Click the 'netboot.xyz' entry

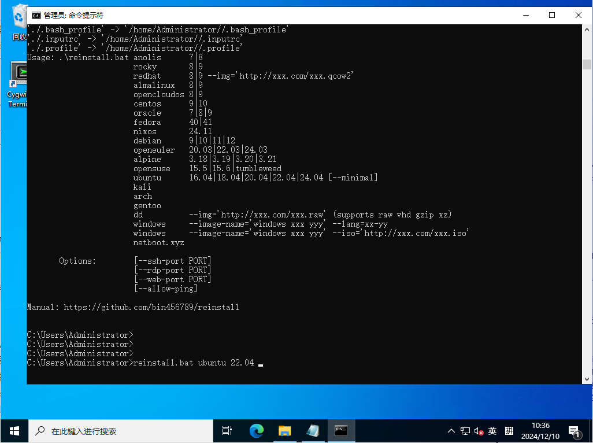coord(159,242)
